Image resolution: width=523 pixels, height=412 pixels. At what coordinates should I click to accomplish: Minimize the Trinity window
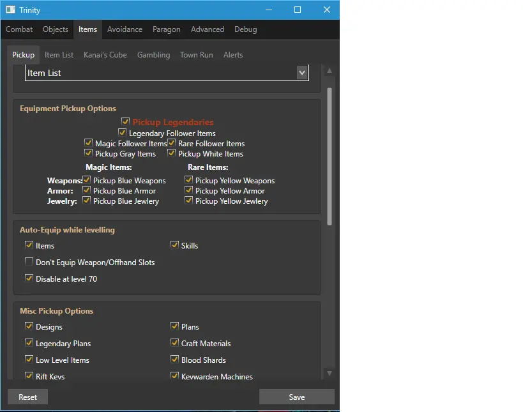click(x=268, y=10)
